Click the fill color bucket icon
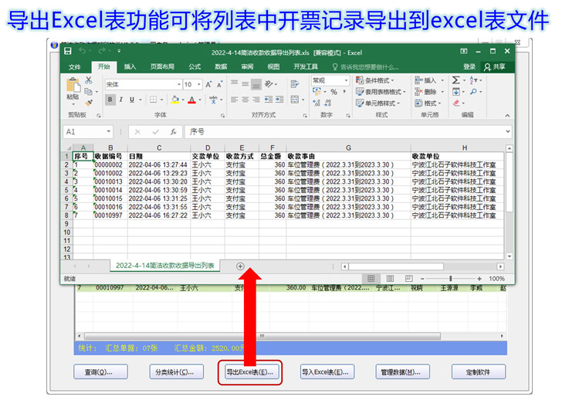 (174, 100)
